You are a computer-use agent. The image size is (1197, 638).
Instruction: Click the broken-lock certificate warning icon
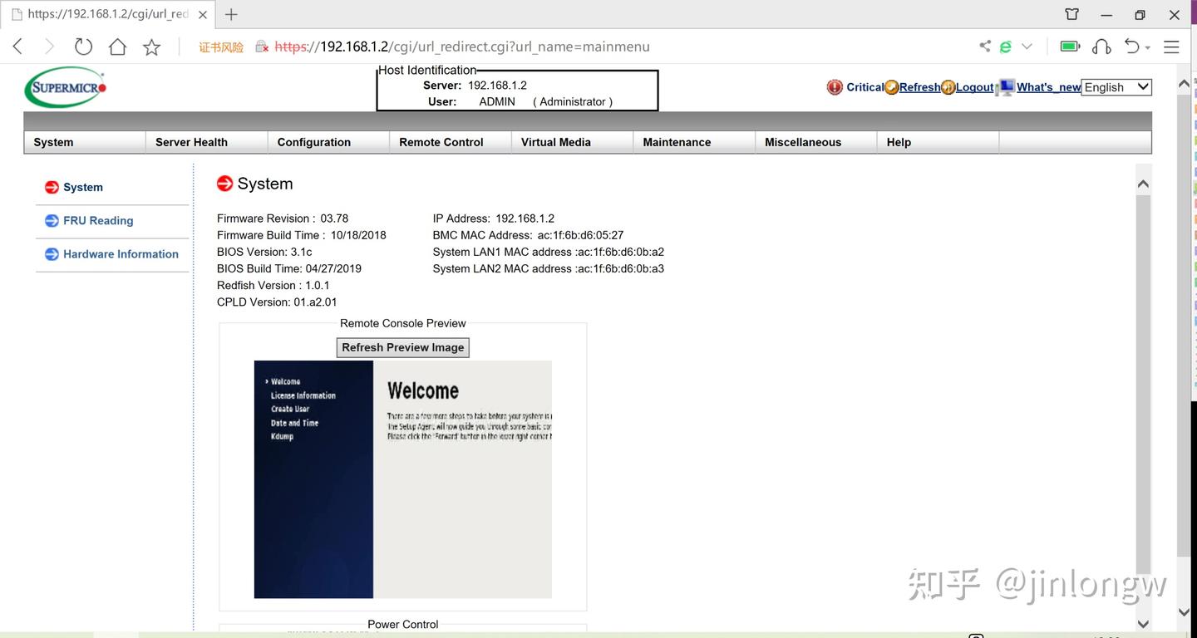(262, 47)
